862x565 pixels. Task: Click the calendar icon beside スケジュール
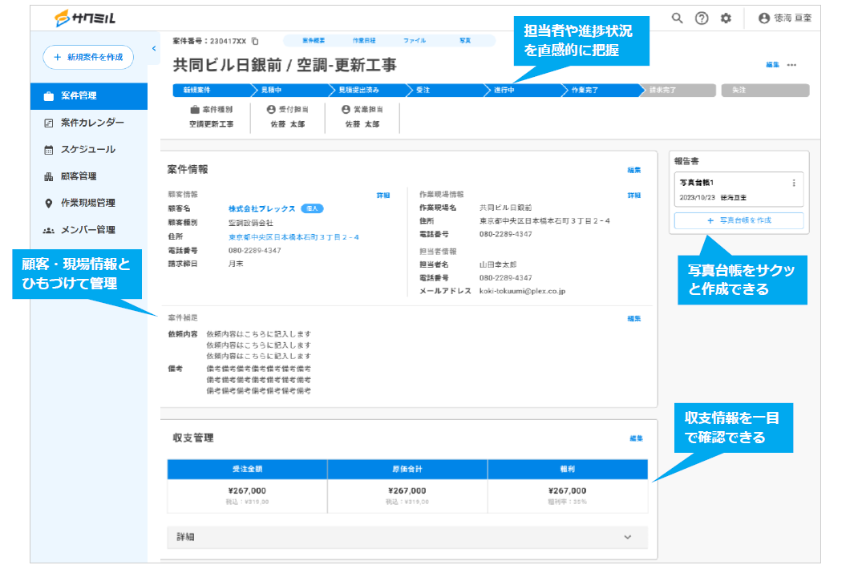click(x=48, y=150)
